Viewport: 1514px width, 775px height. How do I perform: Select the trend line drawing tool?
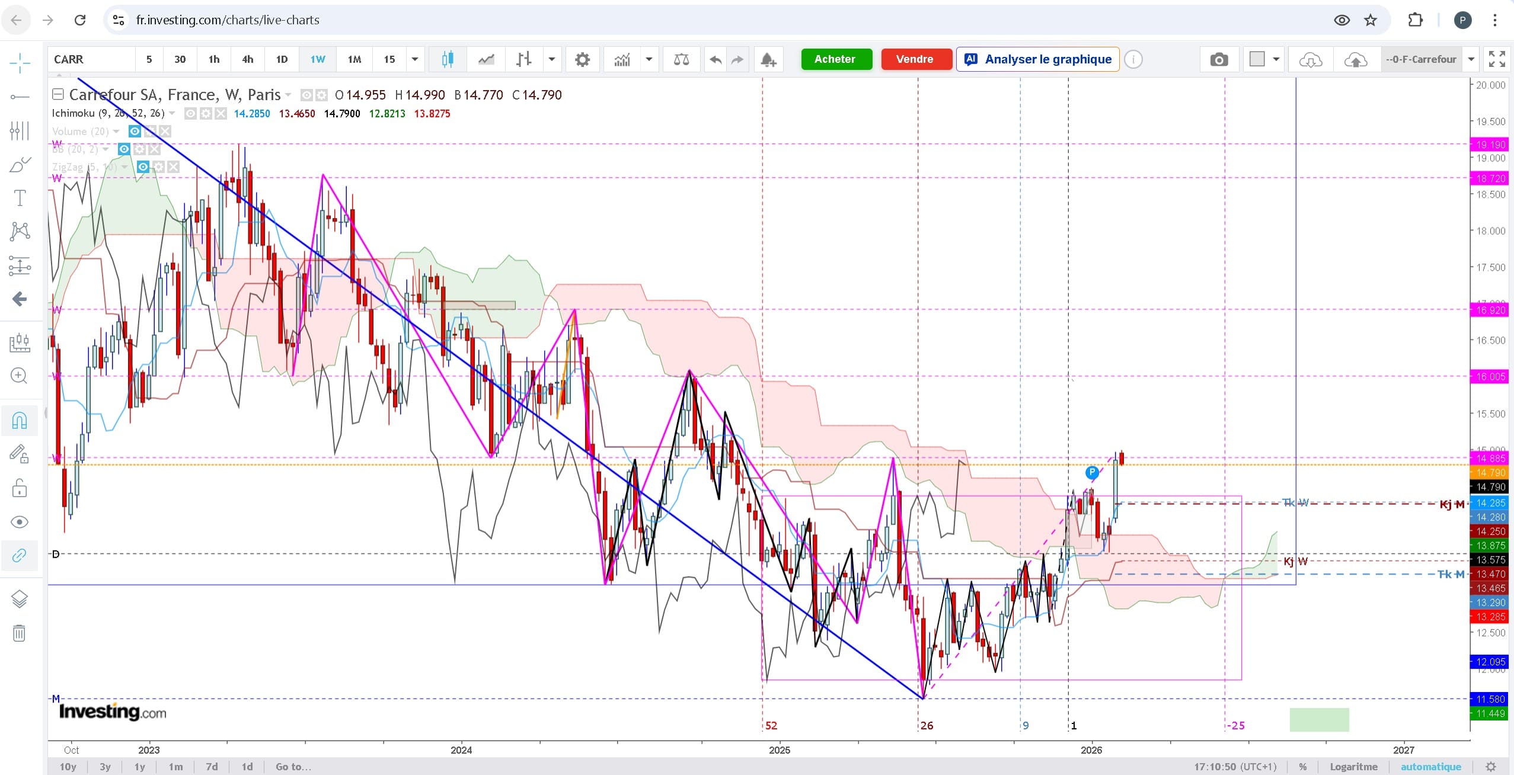[20, 97]
